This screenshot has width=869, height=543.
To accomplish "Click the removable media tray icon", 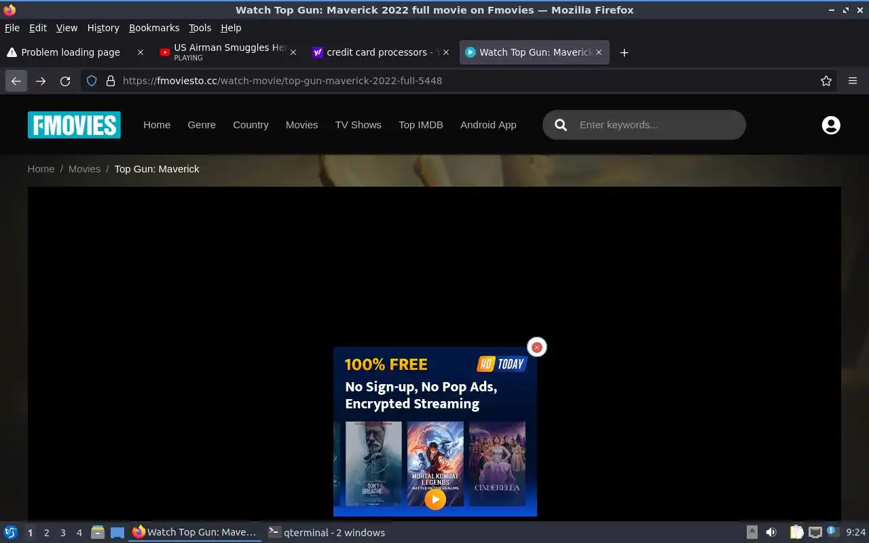I will (752, 533).
